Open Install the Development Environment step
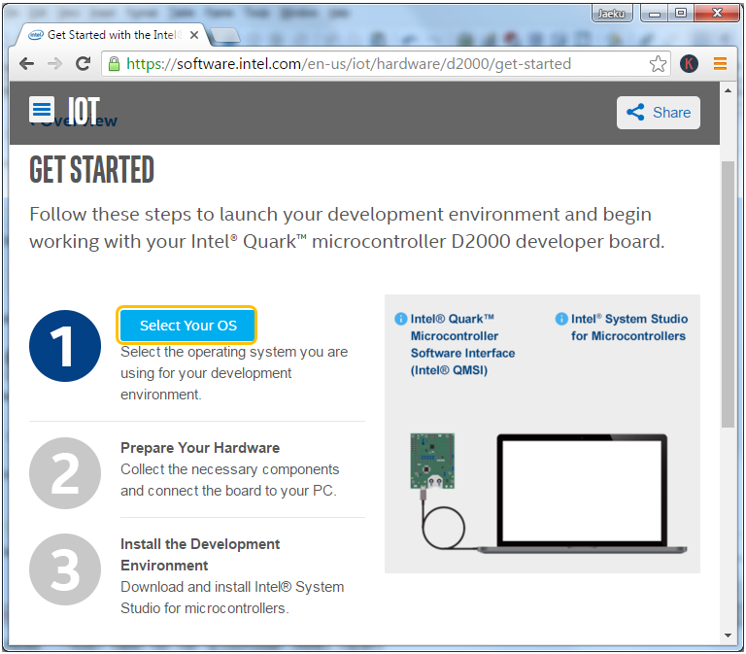The width and height of the screenshot is (746, 654). click(x=200, y=555)
